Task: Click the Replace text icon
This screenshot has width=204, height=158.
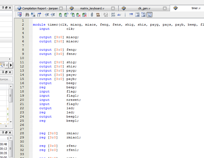Action: pos(33,15)
